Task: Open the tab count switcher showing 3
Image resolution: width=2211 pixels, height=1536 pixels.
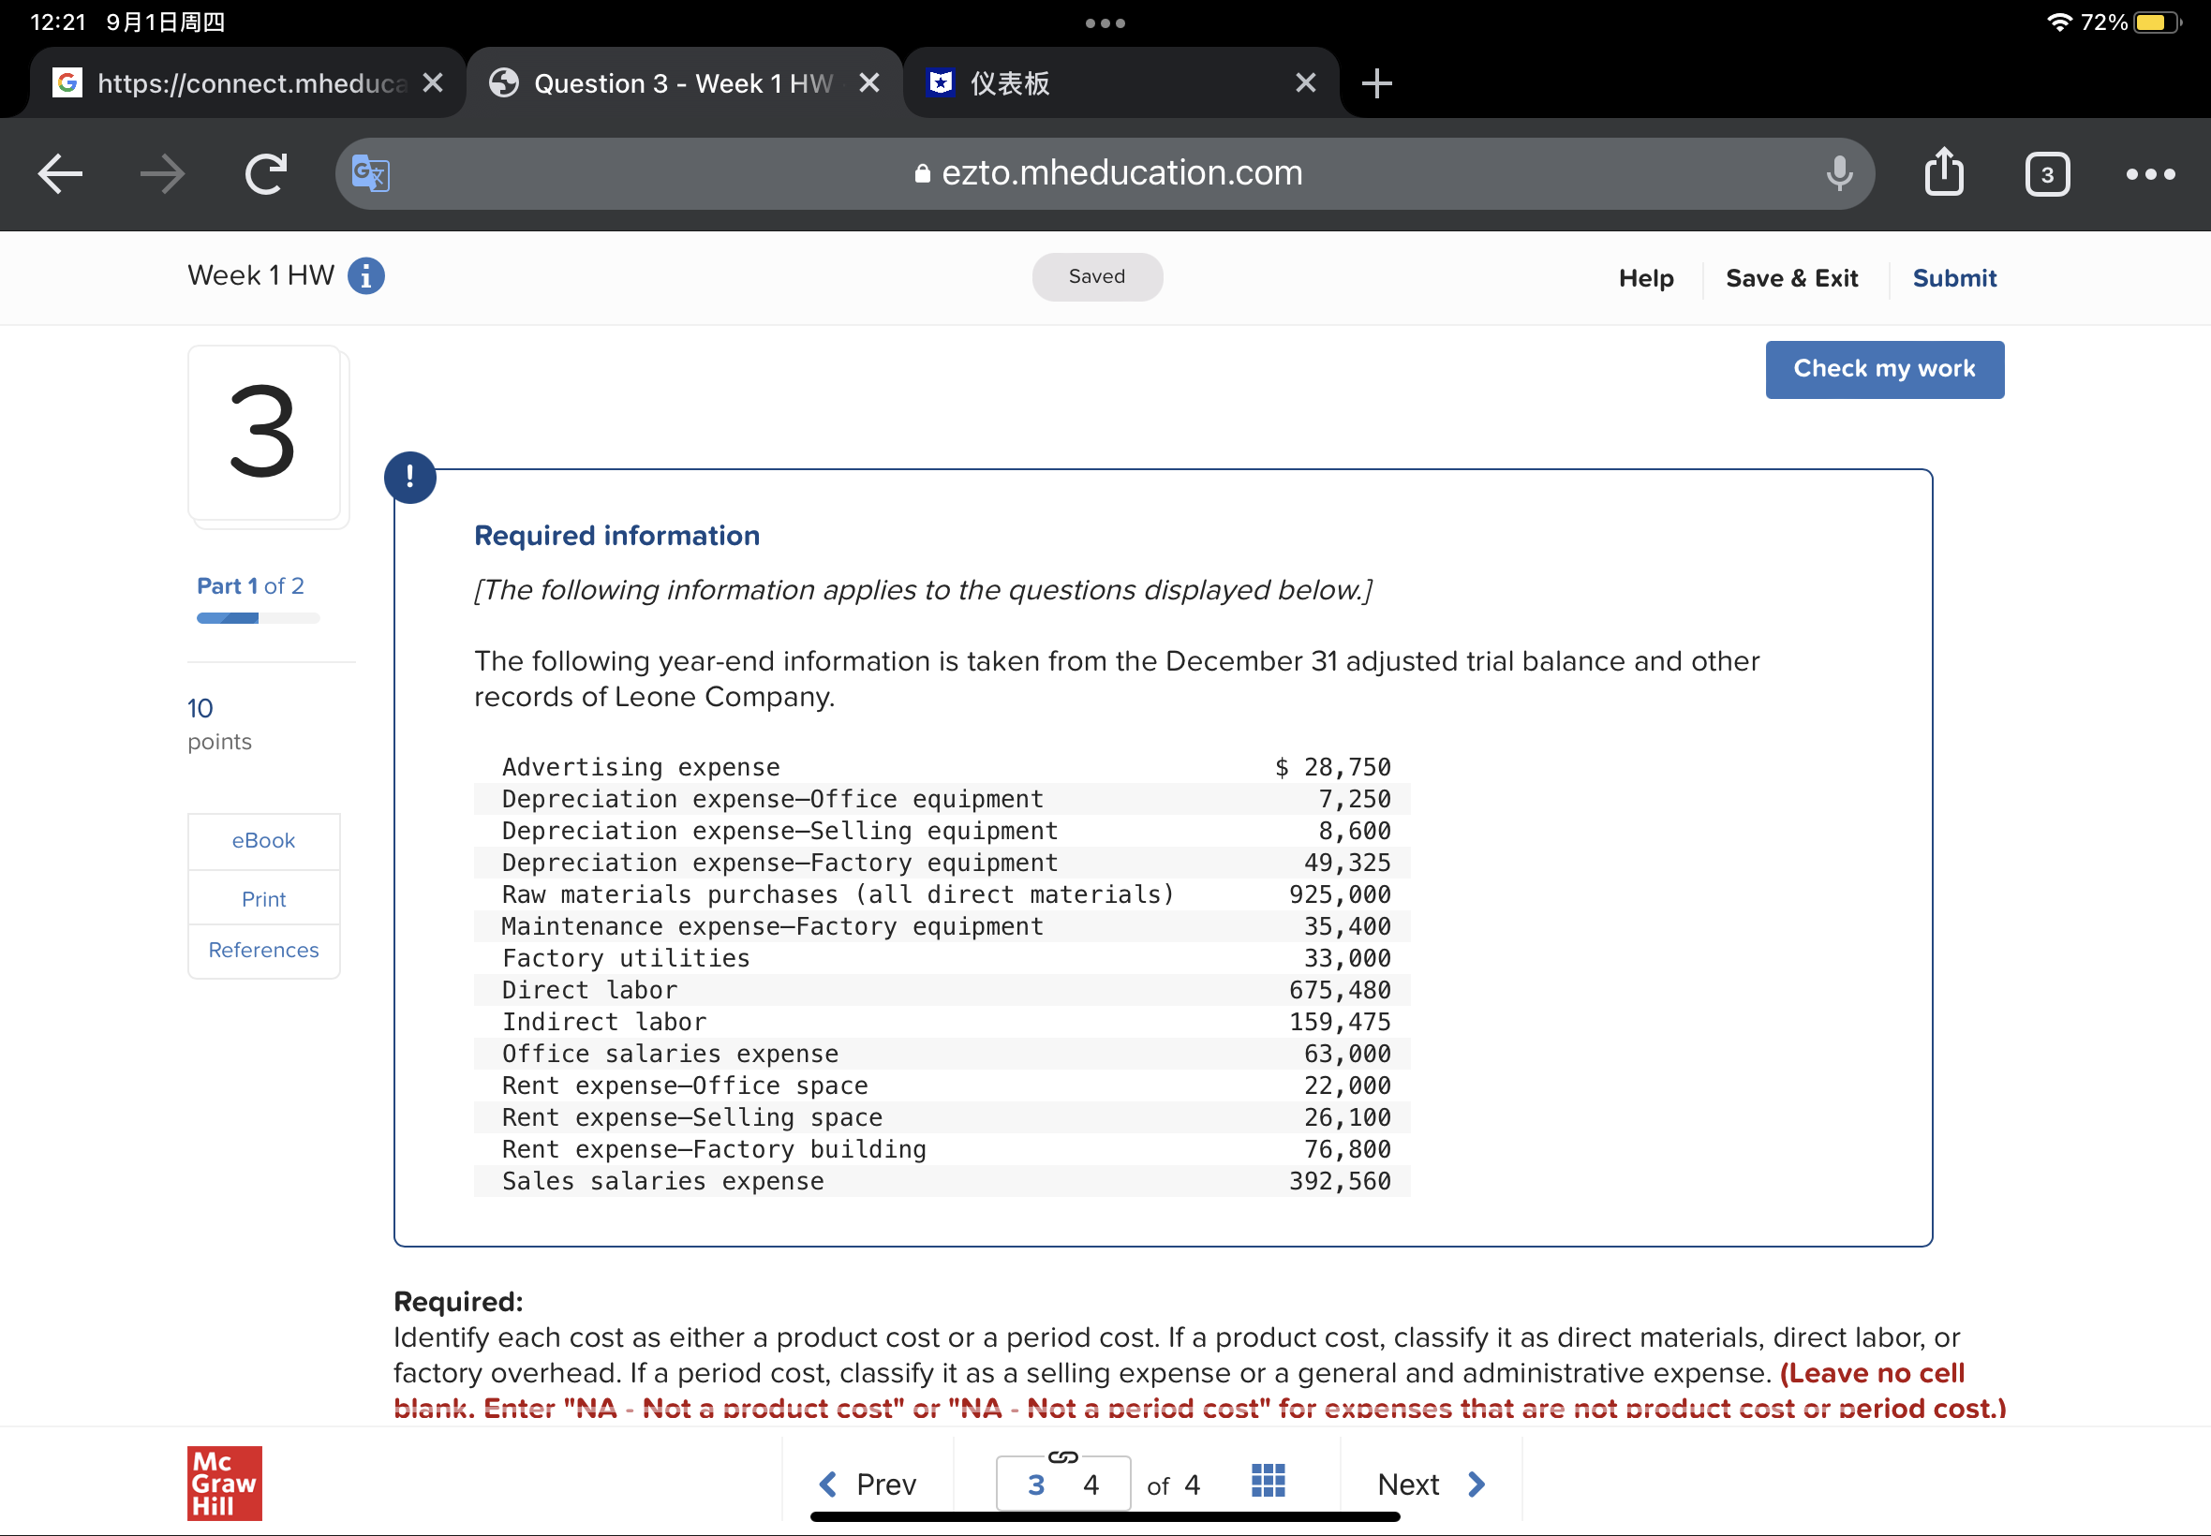Action: (2046, 174)
